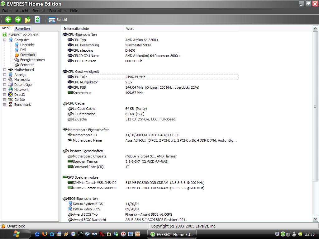Open the Bericht report toolbar button

[x=58, y=20]
